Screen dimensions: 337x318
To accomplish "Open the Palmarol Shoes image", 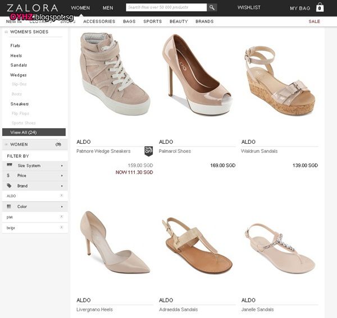I will (x=197, y=74).
